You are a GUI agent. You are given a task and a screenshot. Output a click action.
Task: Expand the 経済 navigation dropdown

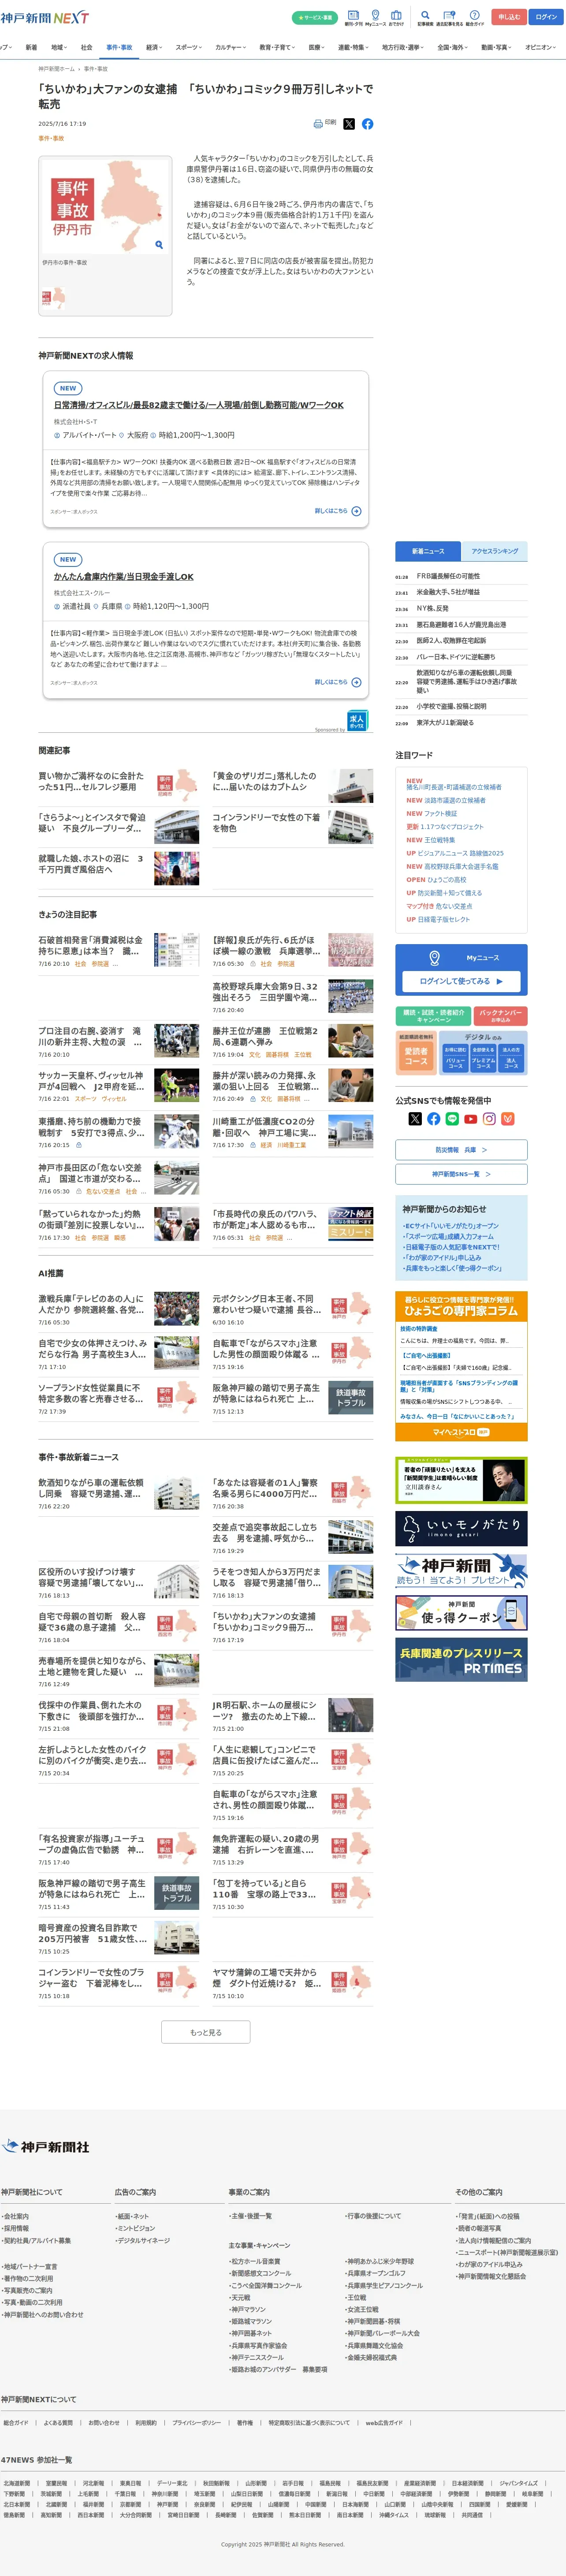click(153, 47)
